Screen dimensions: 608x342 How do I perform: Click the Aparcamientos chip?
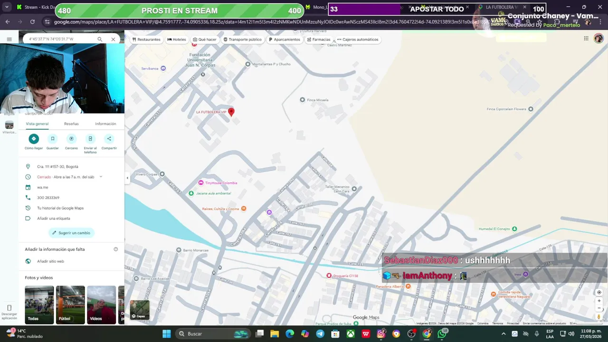[285, 39]
